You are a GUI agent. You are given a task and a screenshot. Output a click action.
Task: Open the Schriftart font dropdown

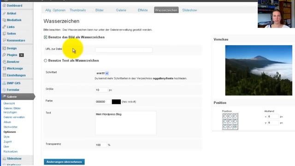(102, 73)
